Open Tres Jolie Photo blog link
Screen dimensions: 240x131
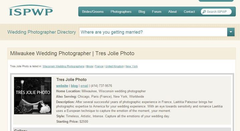(74, 86)
